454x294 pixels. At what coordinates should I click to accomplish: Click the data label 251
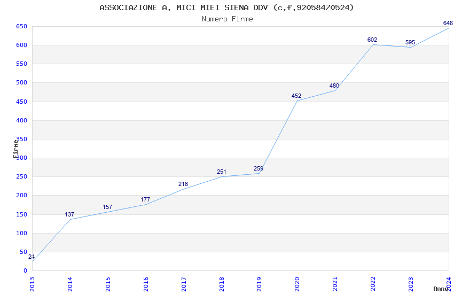[222, 172]
